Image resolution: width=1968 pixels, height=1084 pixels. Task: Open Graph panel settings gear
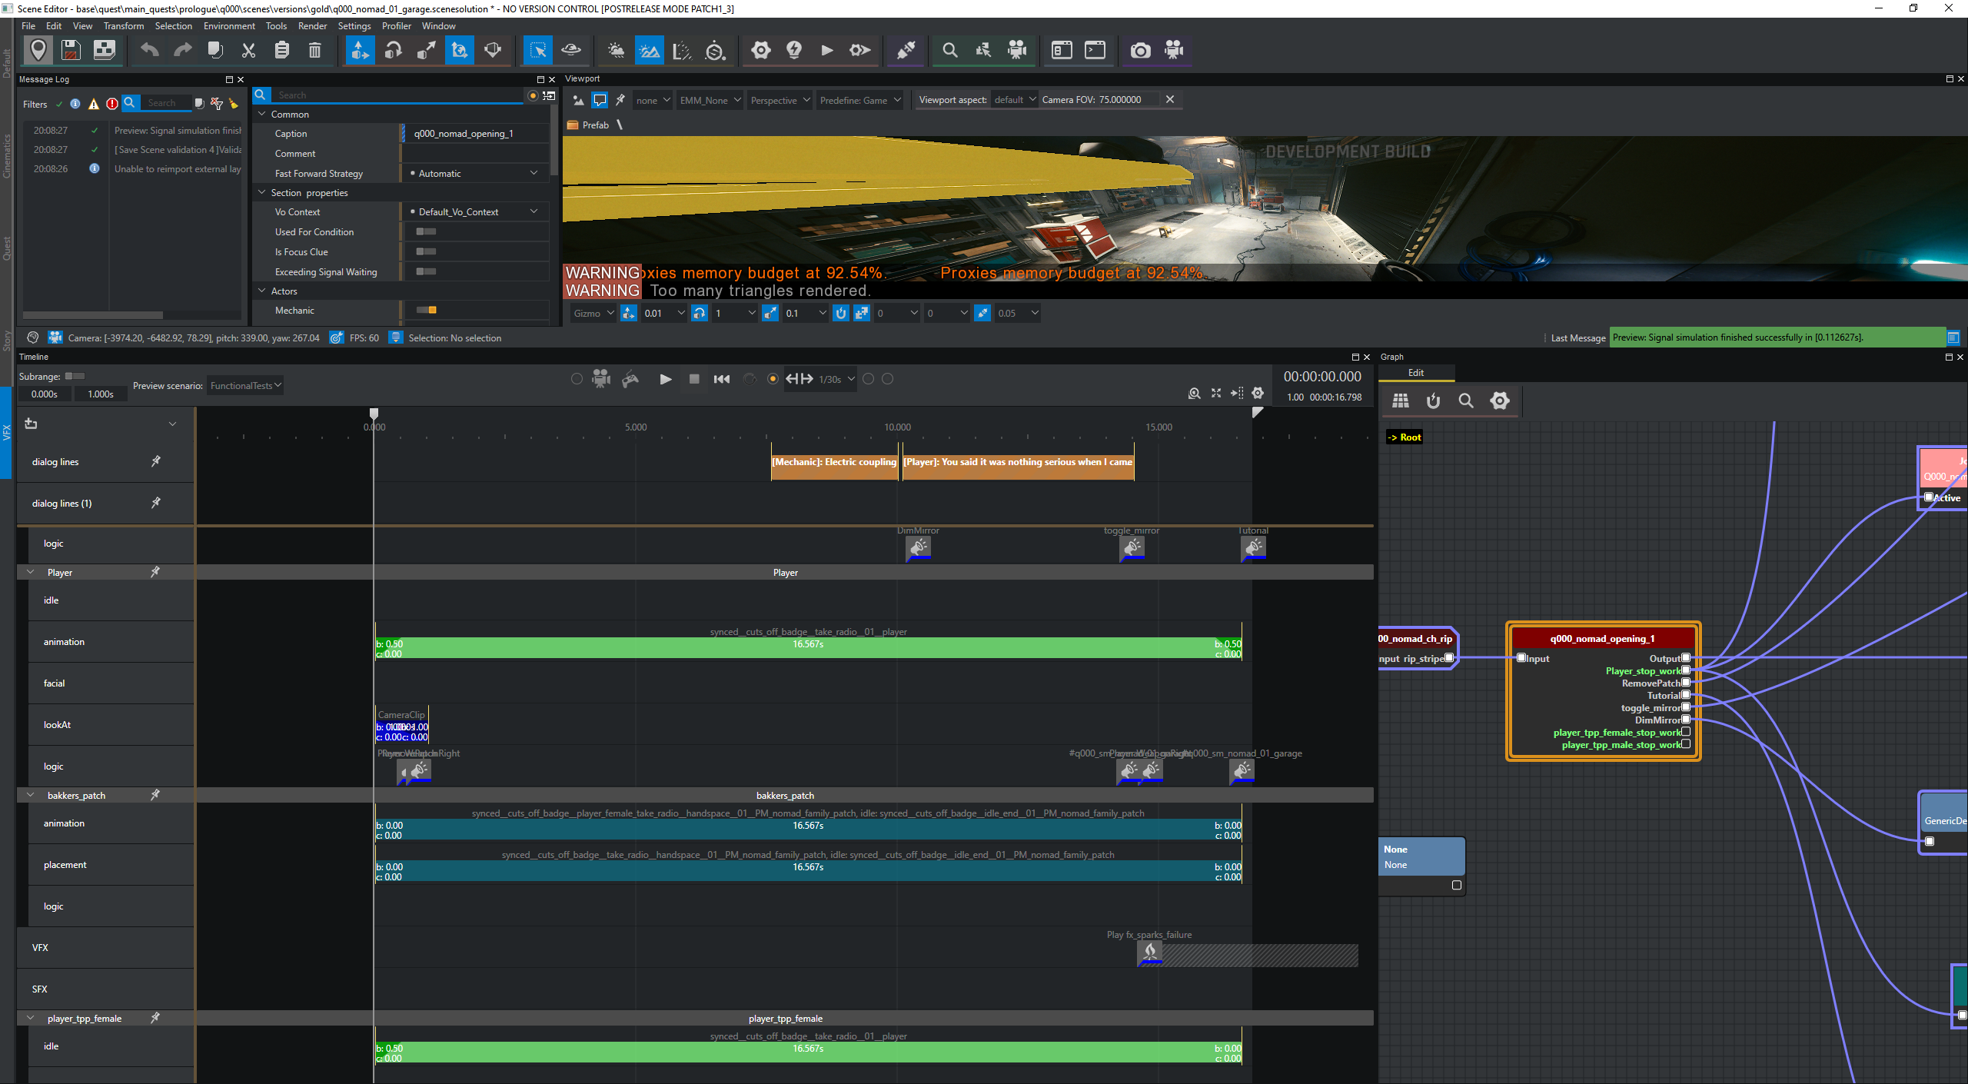coord(1500,401)
